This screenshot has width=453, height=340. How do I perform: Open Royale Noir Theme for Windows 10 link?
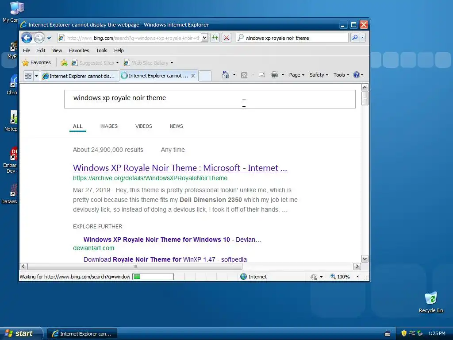172,240
